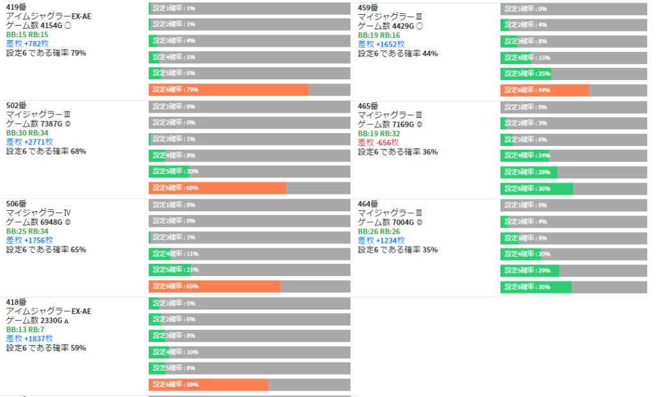Viewport: 657px width, 397px height.
Task: Click the circle mark beside 4429G
Action: [420, 26]
